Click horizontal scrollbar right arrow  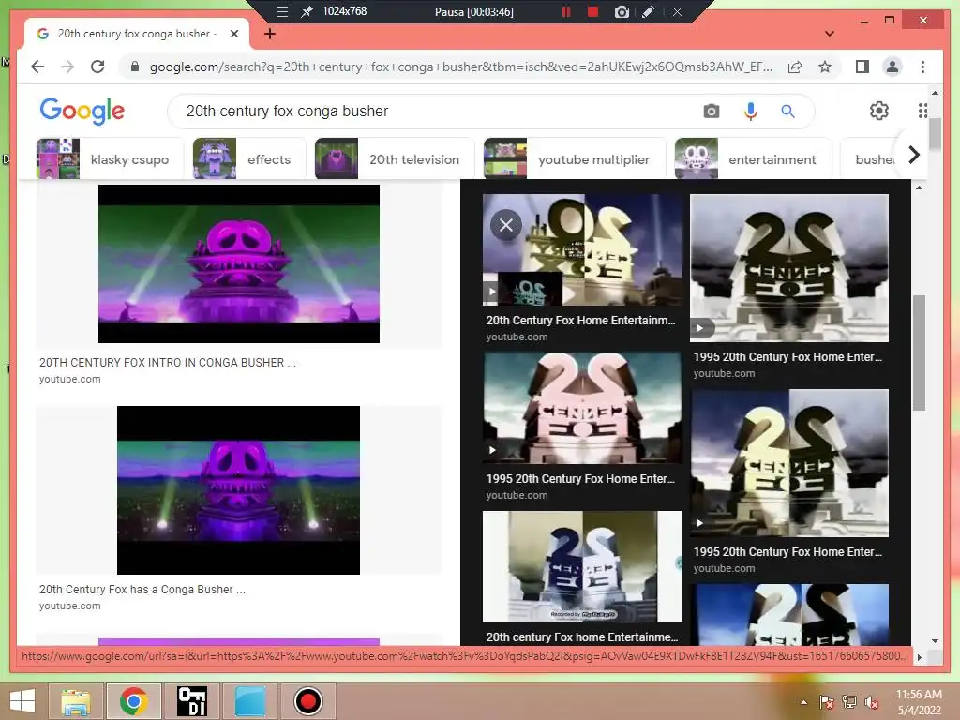pos(919,657)
